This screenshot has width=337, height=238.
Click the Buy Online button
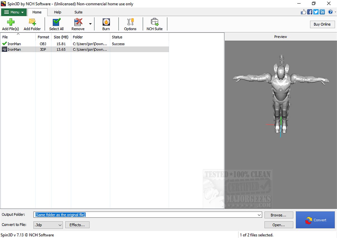[x=322, y=24]
